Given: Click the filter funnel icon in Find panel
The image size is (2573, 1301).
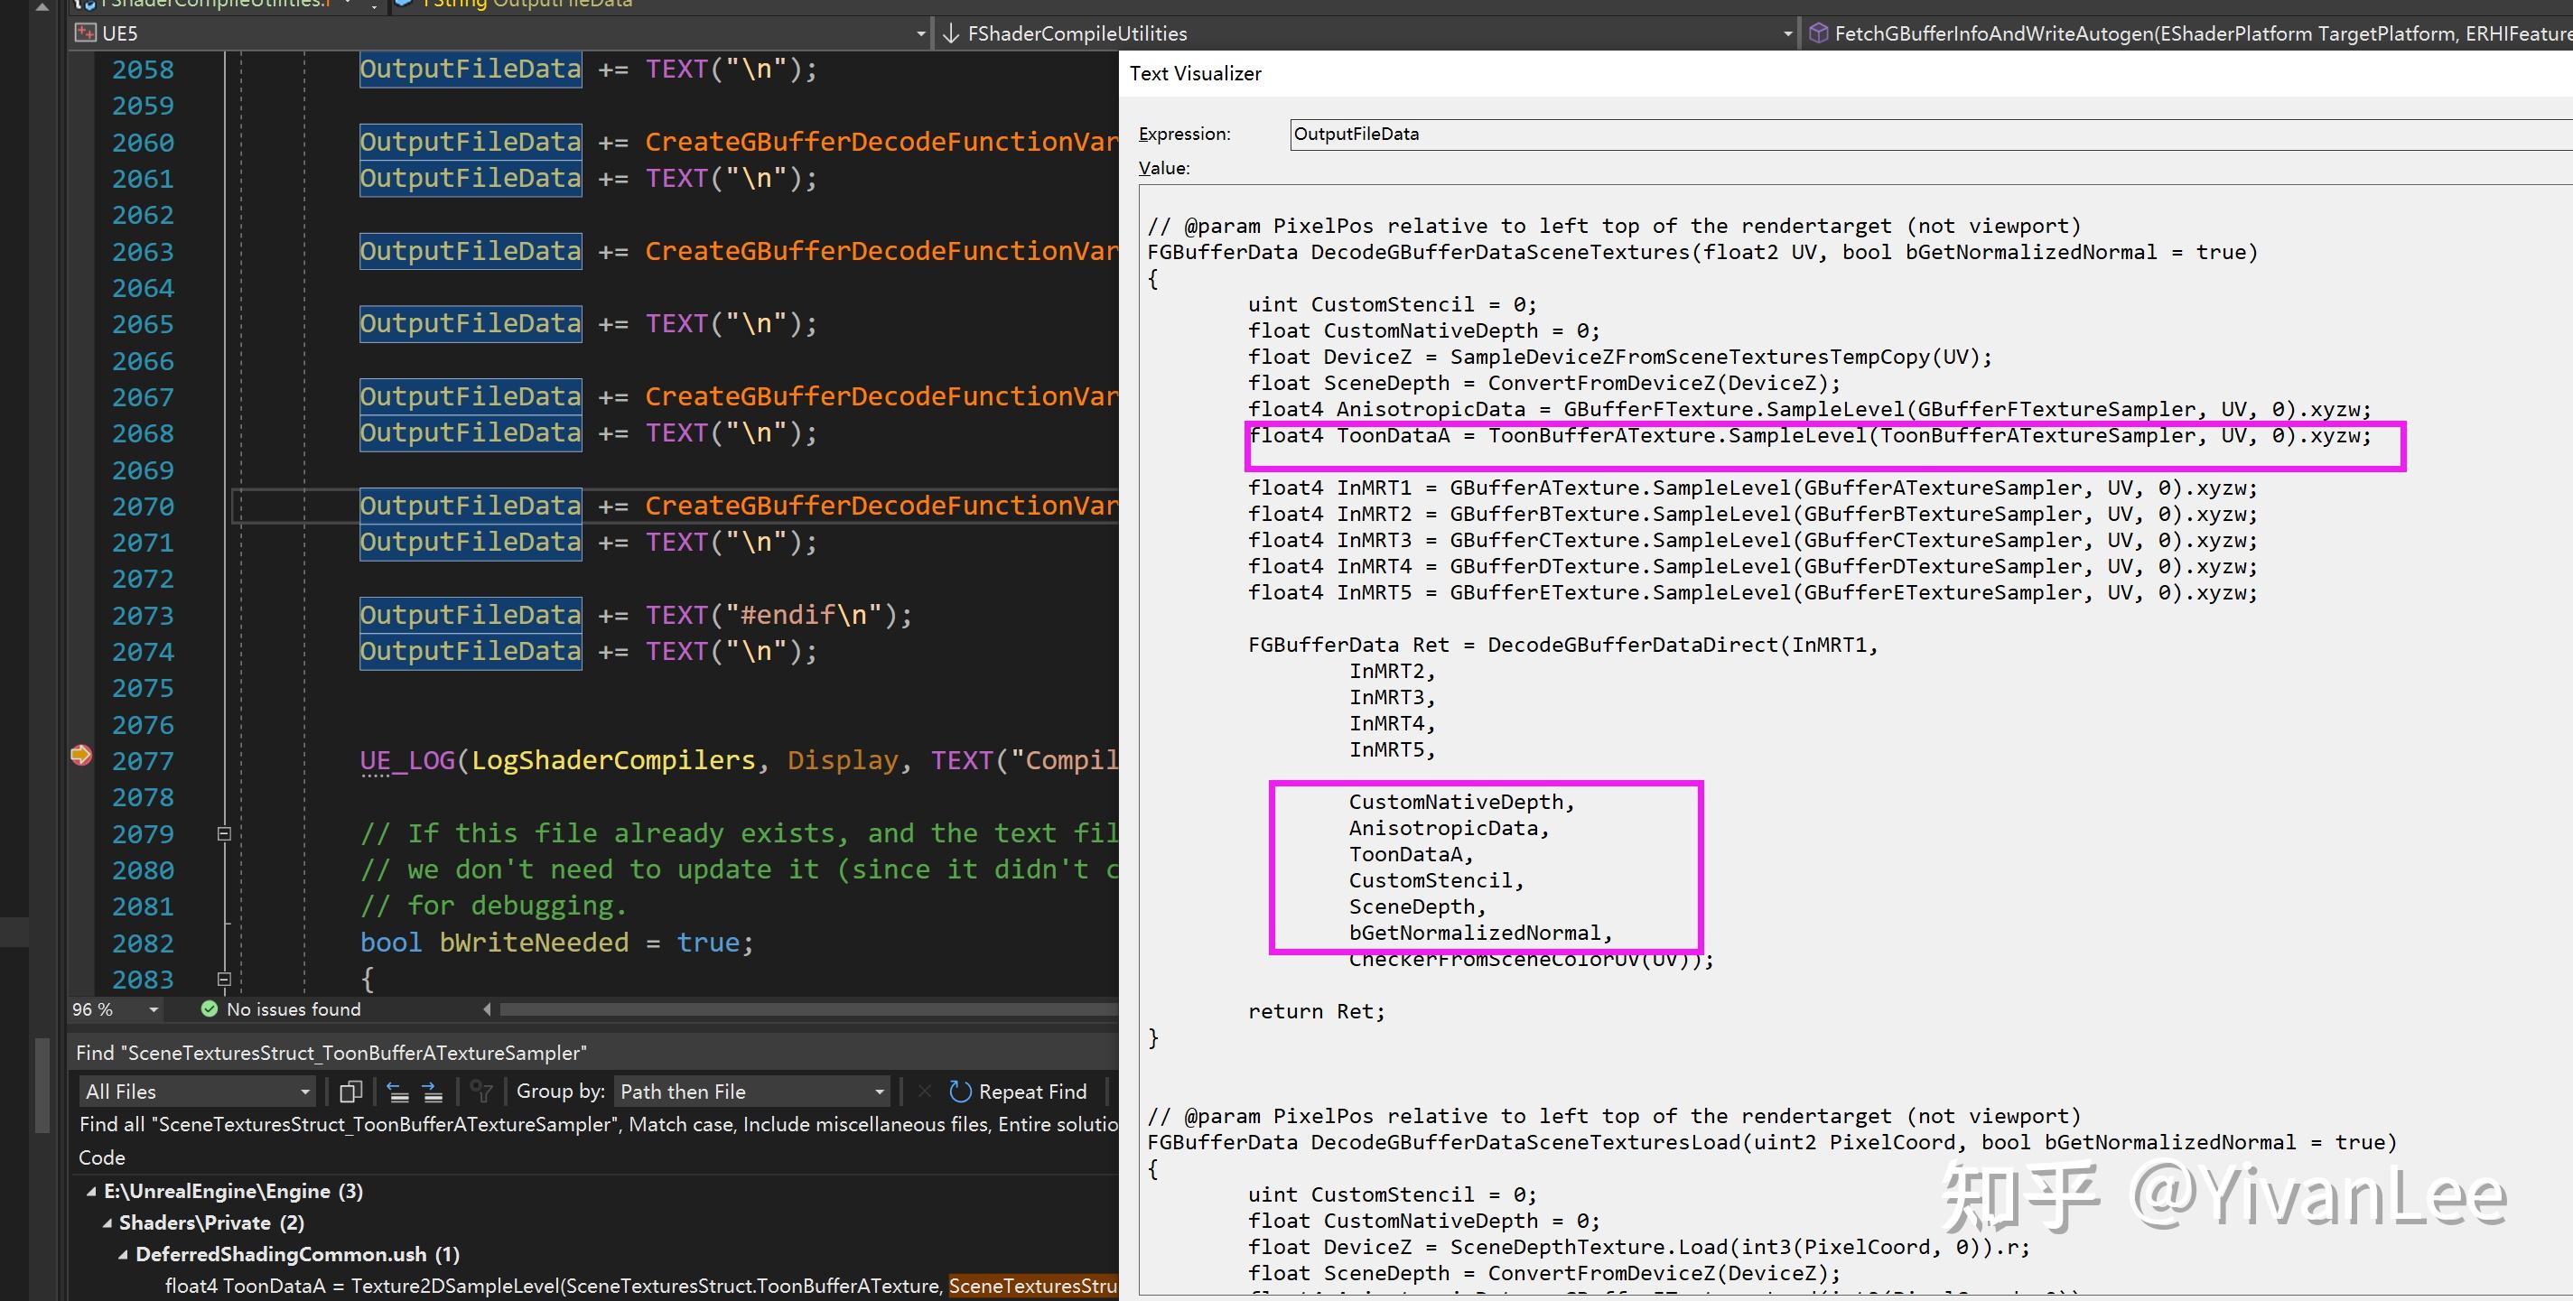Looking at the screenshot, I should [x=480, y=1092].
